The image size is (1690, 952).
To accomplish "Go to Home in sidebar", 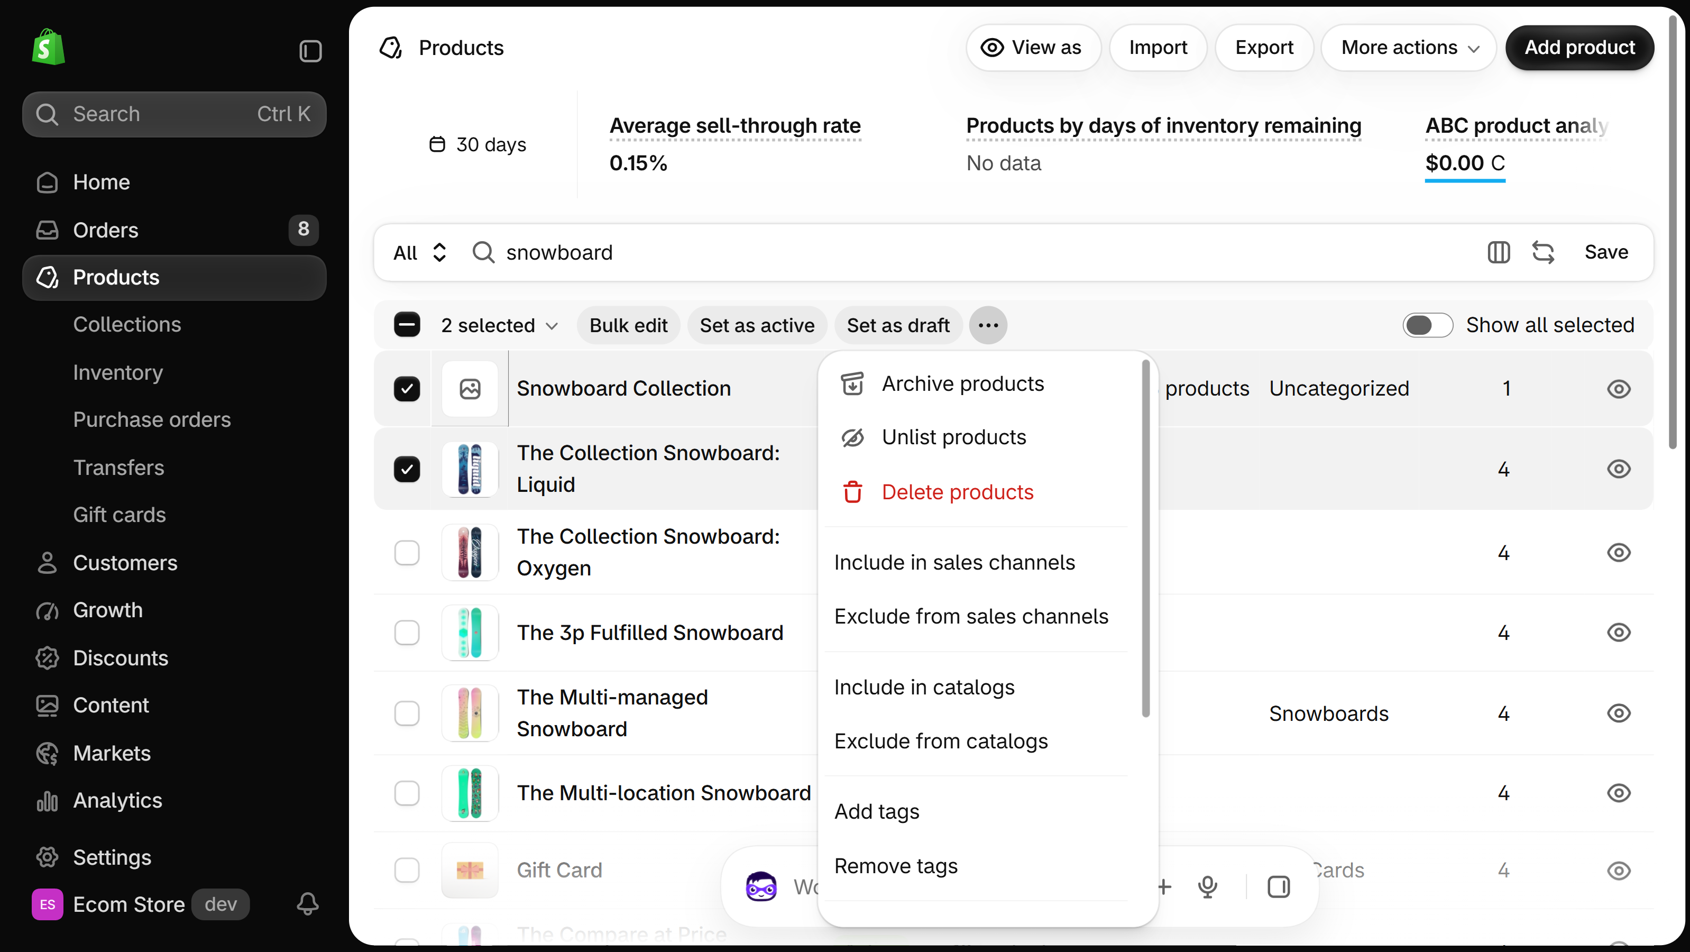I will coord(174,182).
